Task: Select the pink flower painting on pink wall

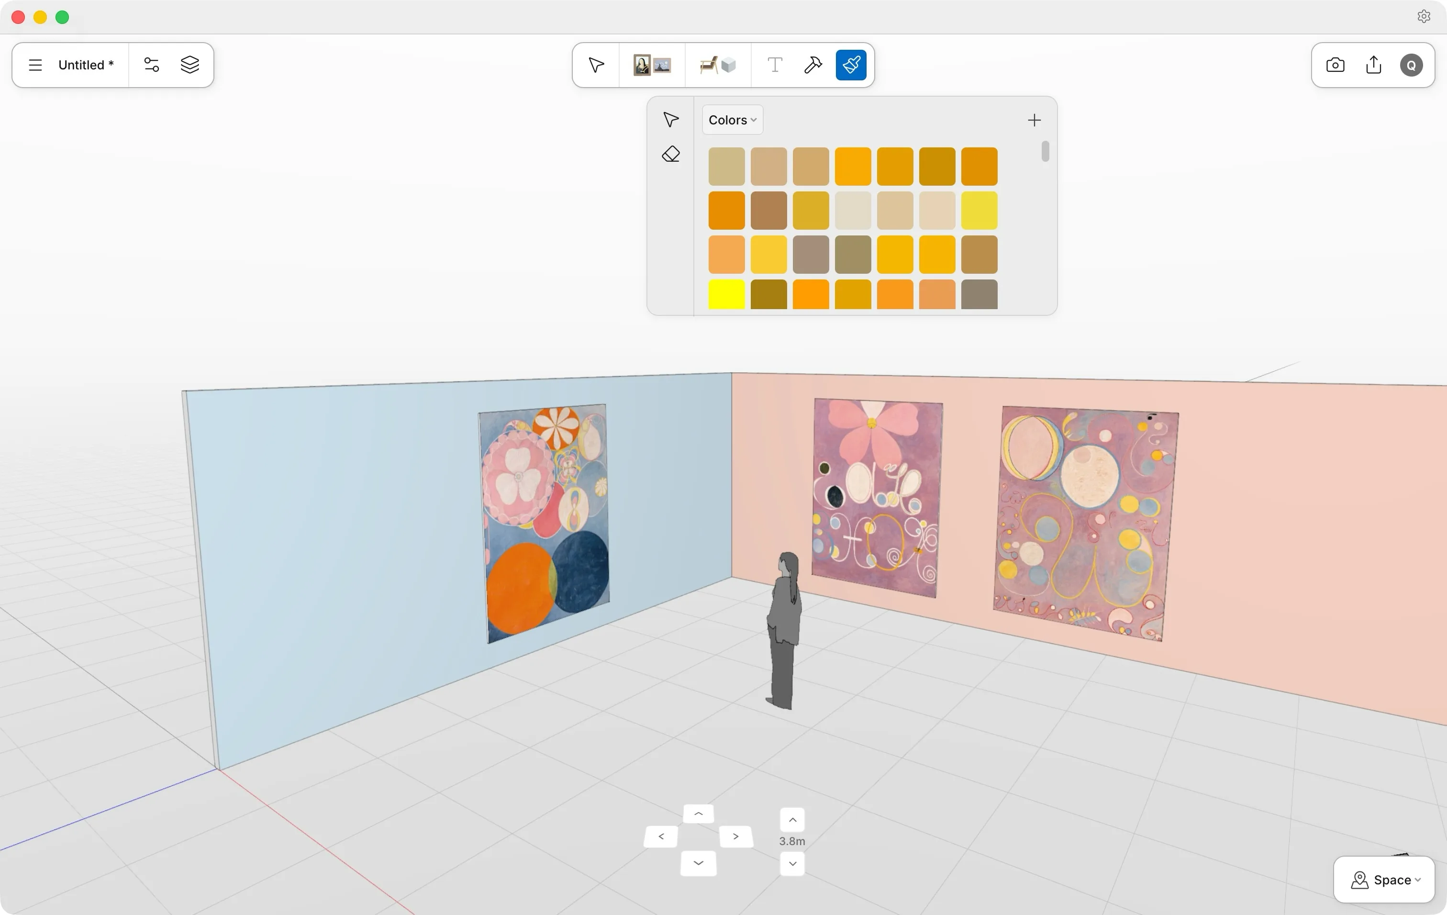Action: click(x=877, y=499)
